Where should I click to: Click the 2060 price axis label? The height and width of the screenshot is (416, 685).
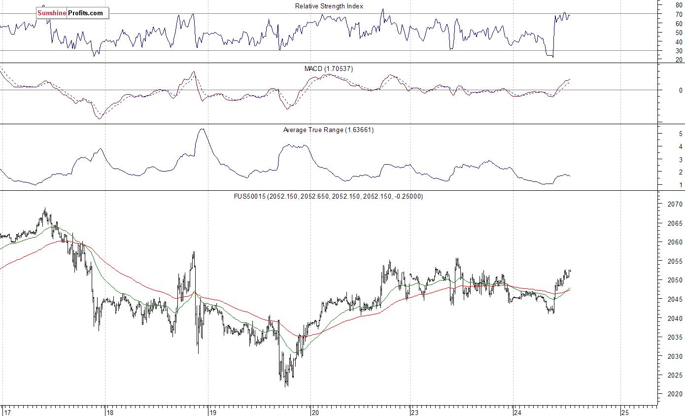675,242
